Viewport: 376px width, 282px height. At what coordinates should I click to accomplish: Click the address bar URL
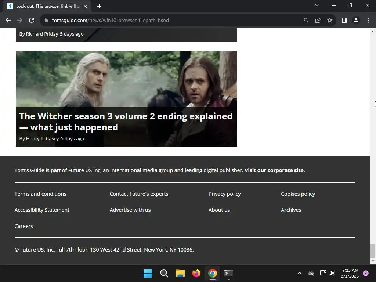click(x=110, y=21)
